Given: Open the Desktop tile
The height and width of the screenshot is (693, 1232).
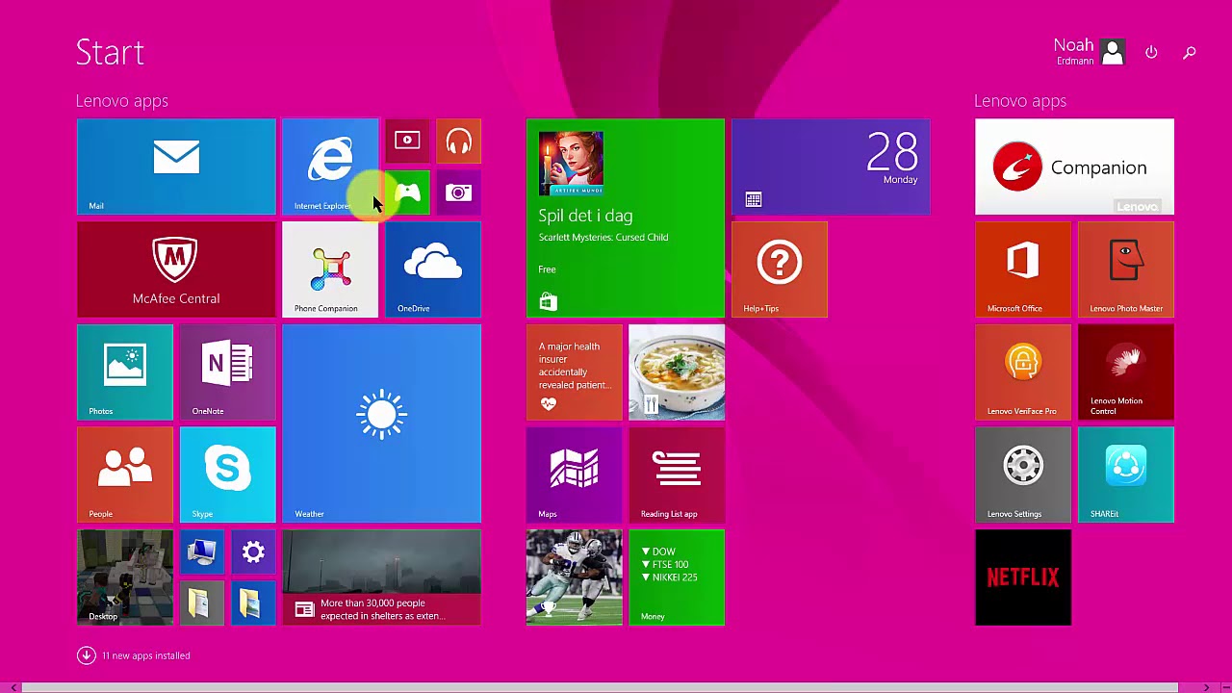Looking at the screenshot, I should [125, 577].
